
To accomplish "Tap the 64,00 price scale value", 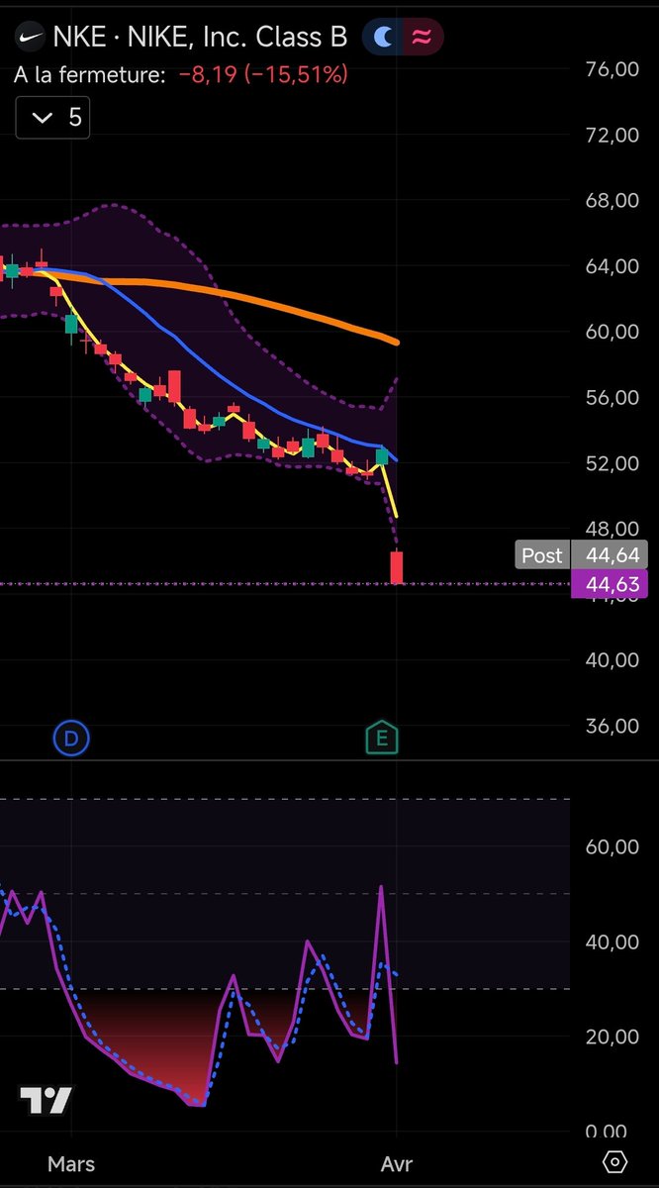I will 612,266.
